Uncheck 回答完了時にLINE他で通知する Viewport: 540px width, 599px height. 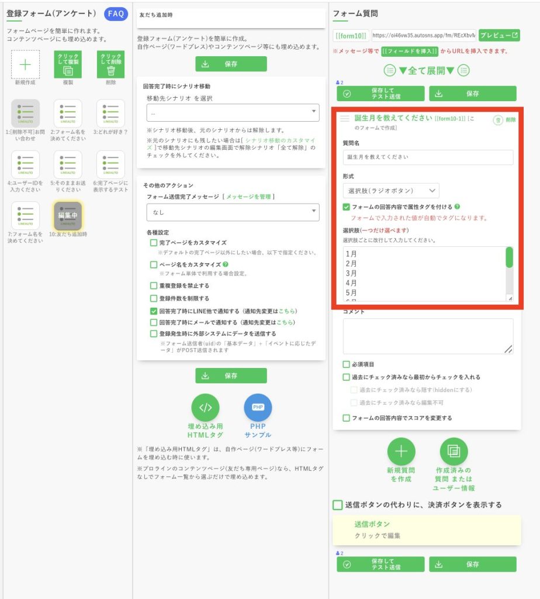click(x=154, y=311)
